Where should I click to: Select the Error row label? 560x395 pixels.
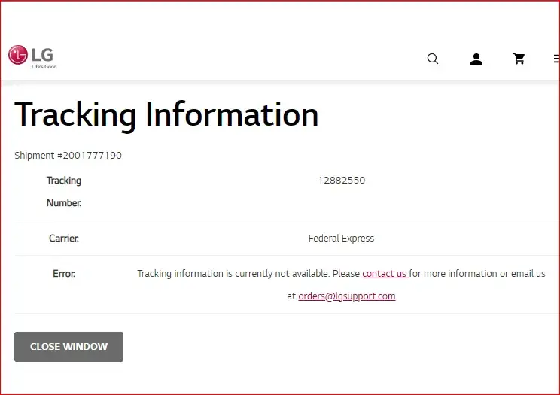(64, 274)
